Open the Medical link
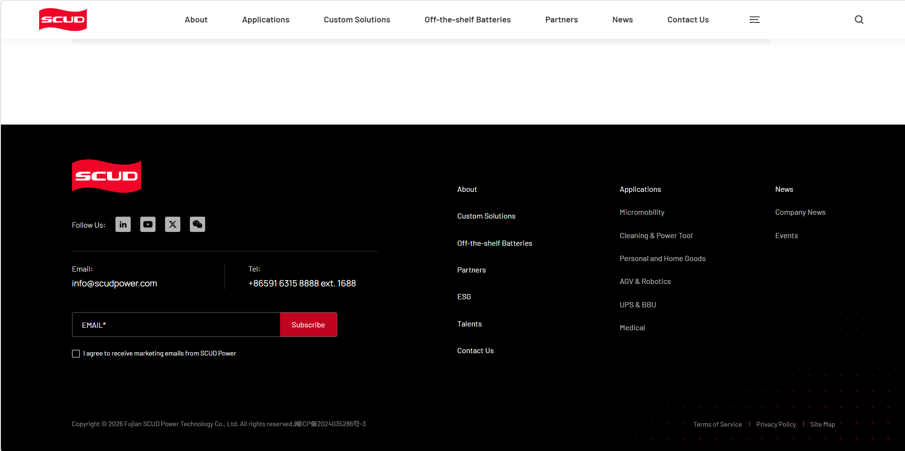Image resolution: width=905 pixels, height=451 pixels. pos(632,328)
